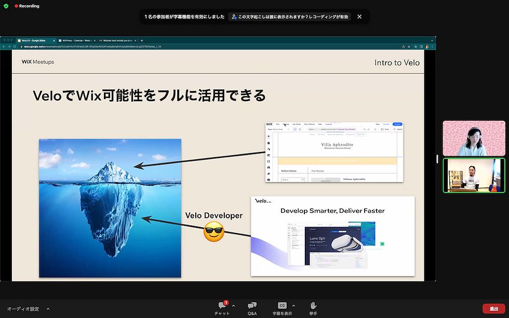
Task: Close the Webinar host invited tab
Action: (x=136, y=40)
